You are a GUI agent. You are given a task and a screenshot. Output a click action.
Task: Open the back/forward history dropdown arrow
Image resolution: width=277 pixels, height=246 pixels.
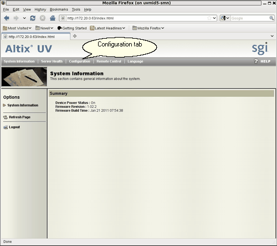(x=24, y=18)
